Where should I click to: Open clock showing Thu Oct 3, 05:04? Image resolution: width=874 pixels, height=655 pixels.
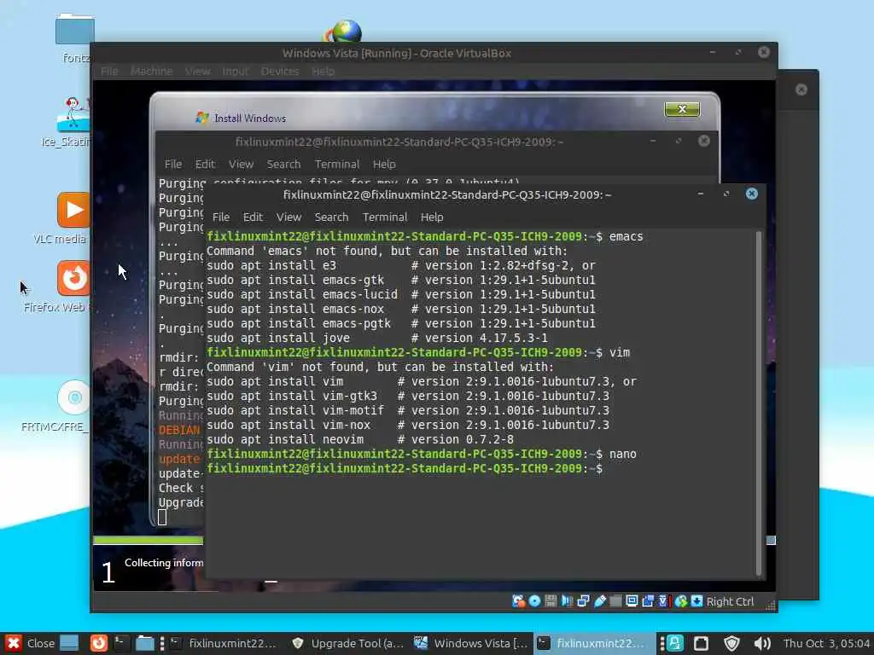click(826, 643)
